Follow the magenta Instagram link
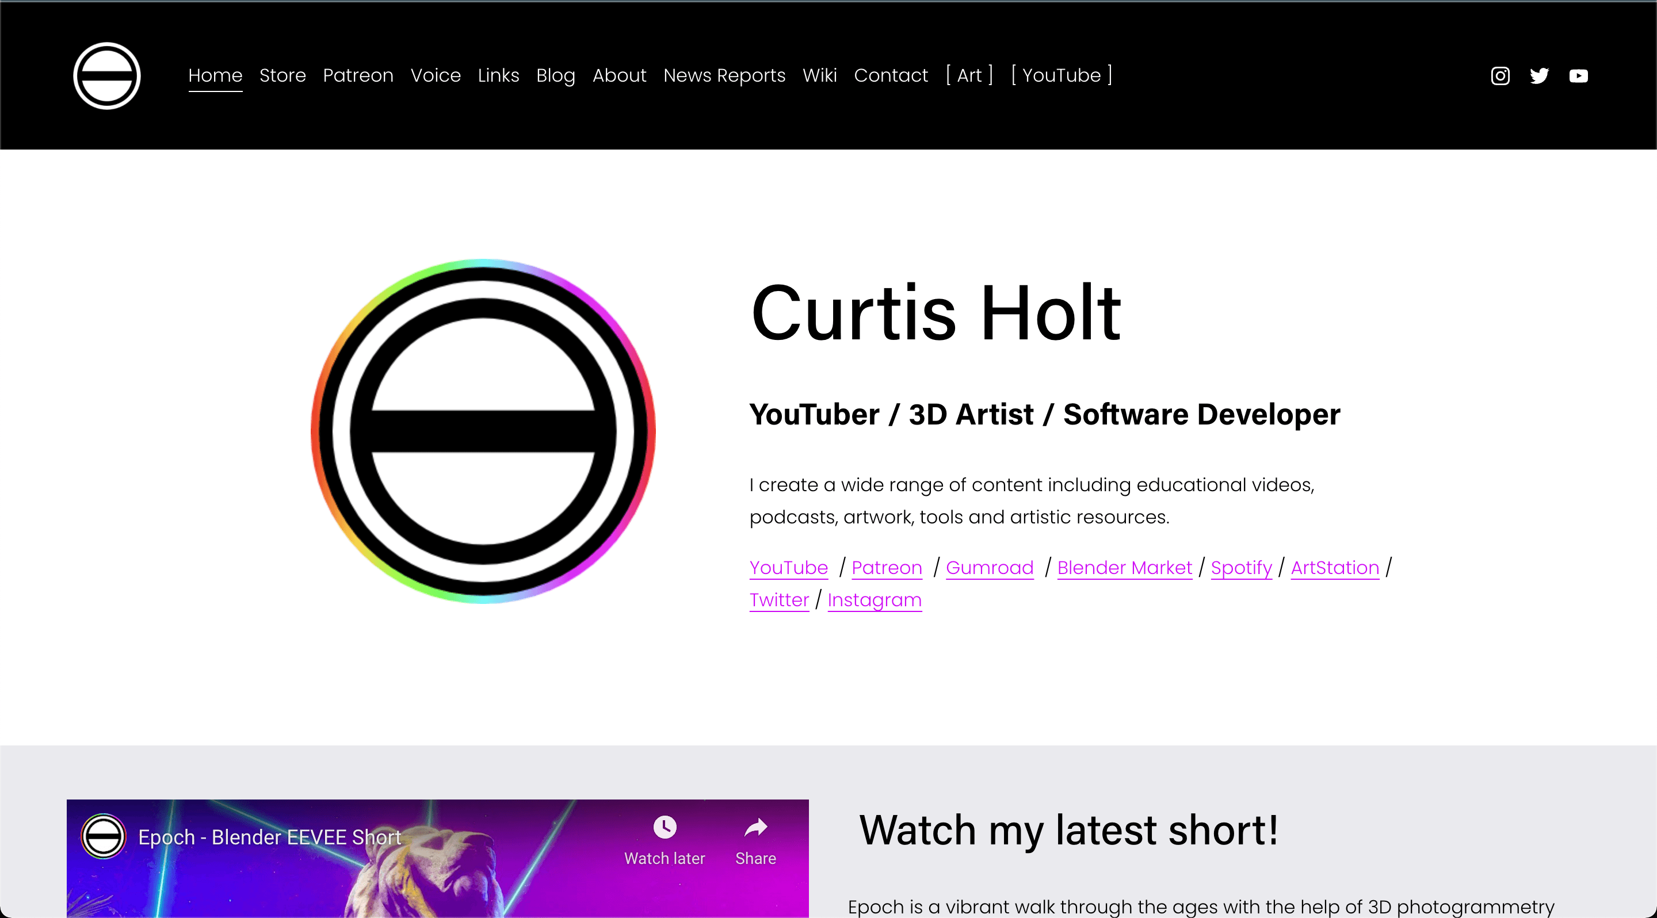This screenshot has width=1657, height=918. pyautogui.click(x=875, y=600)
